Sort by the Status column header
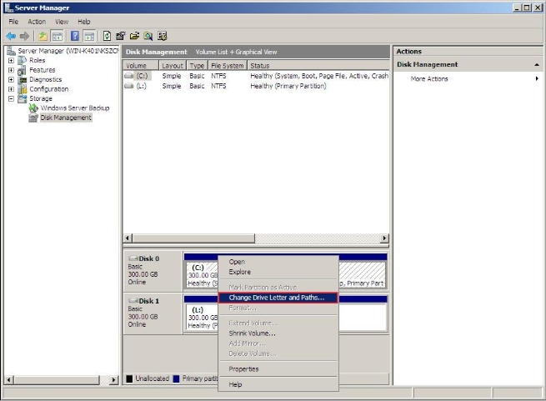This screenshot has width=546, height=401. tap(318, 66)
